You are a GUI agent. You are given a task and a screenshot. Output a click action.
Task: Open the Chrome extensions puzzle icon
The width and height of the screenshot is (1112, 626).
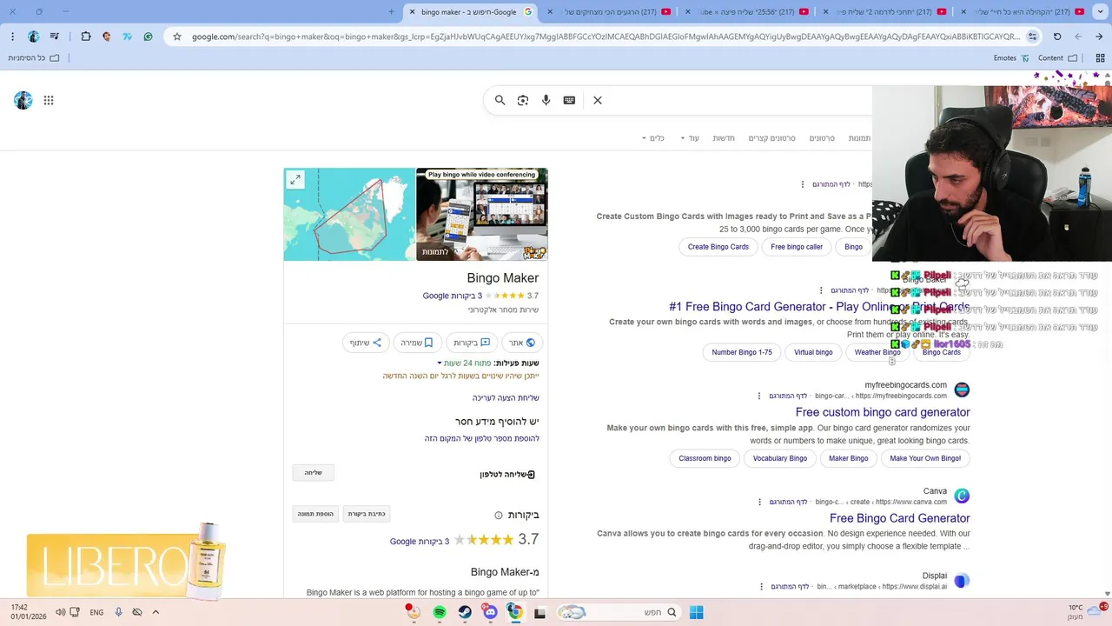tap(86, 37)
